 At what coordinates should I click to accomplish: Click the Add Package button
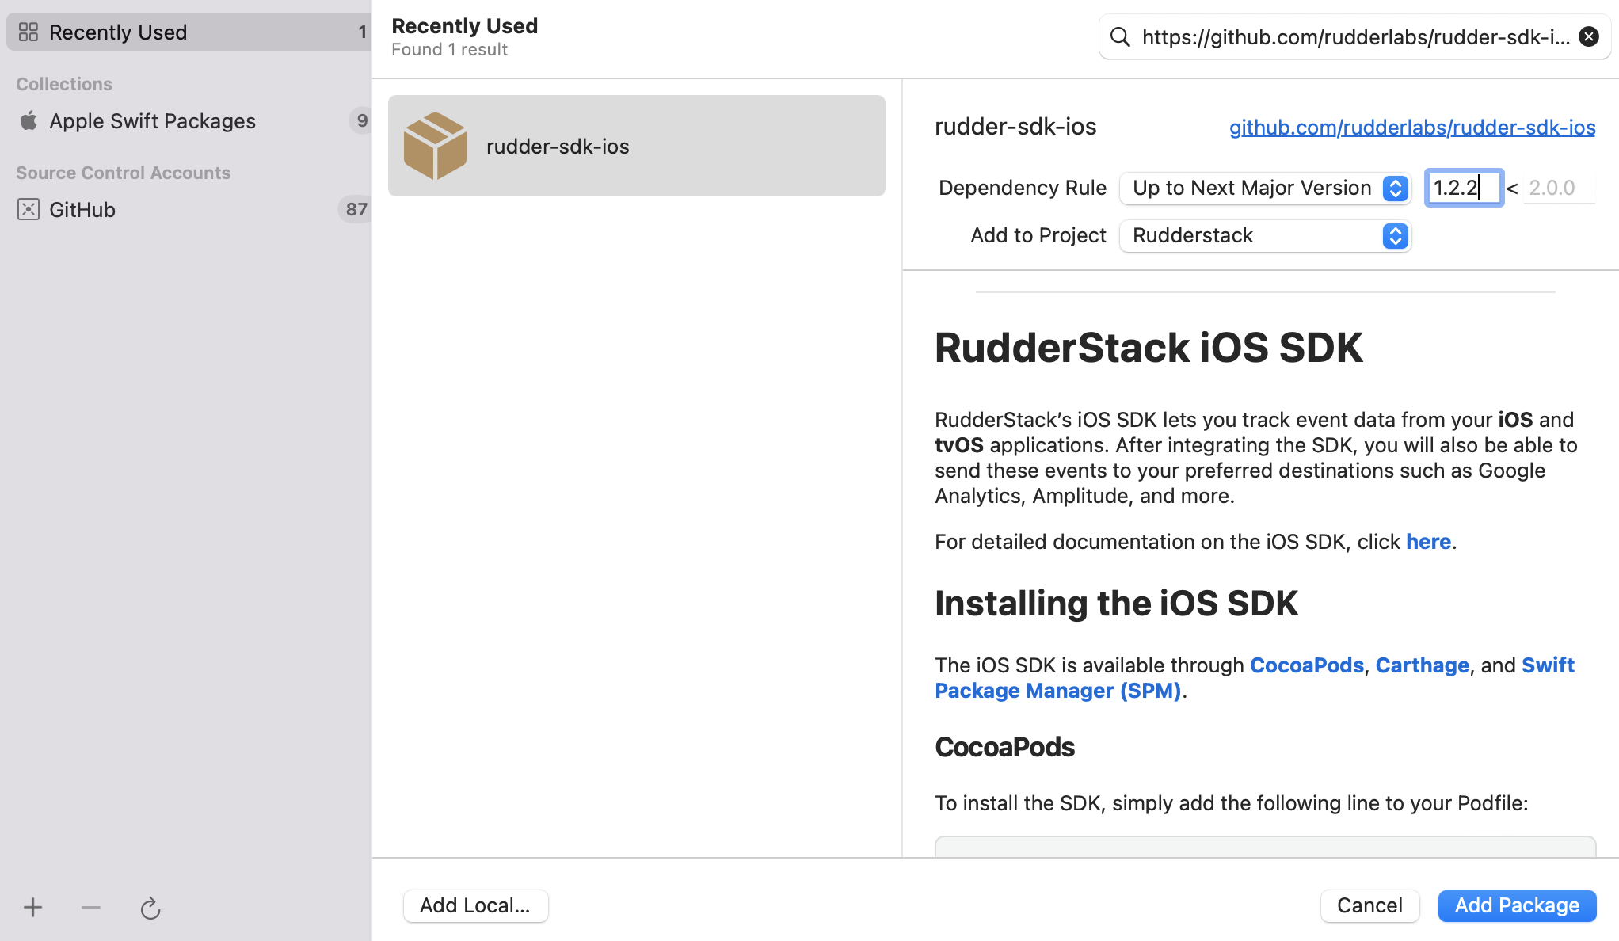click(1516, 905)
